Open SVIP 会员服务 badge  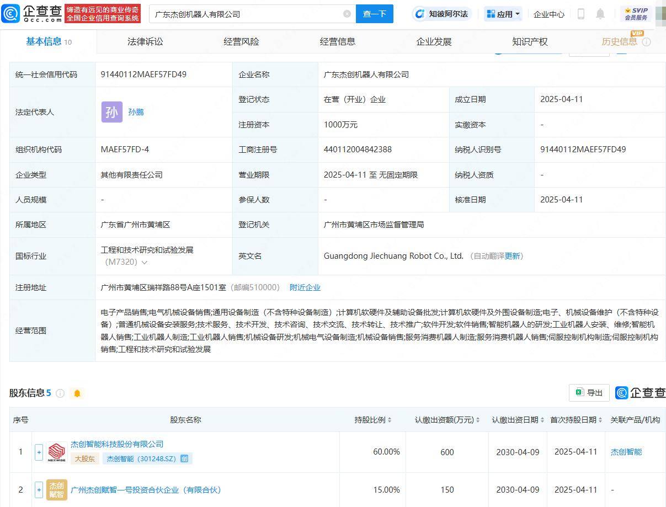pos(636,14)
